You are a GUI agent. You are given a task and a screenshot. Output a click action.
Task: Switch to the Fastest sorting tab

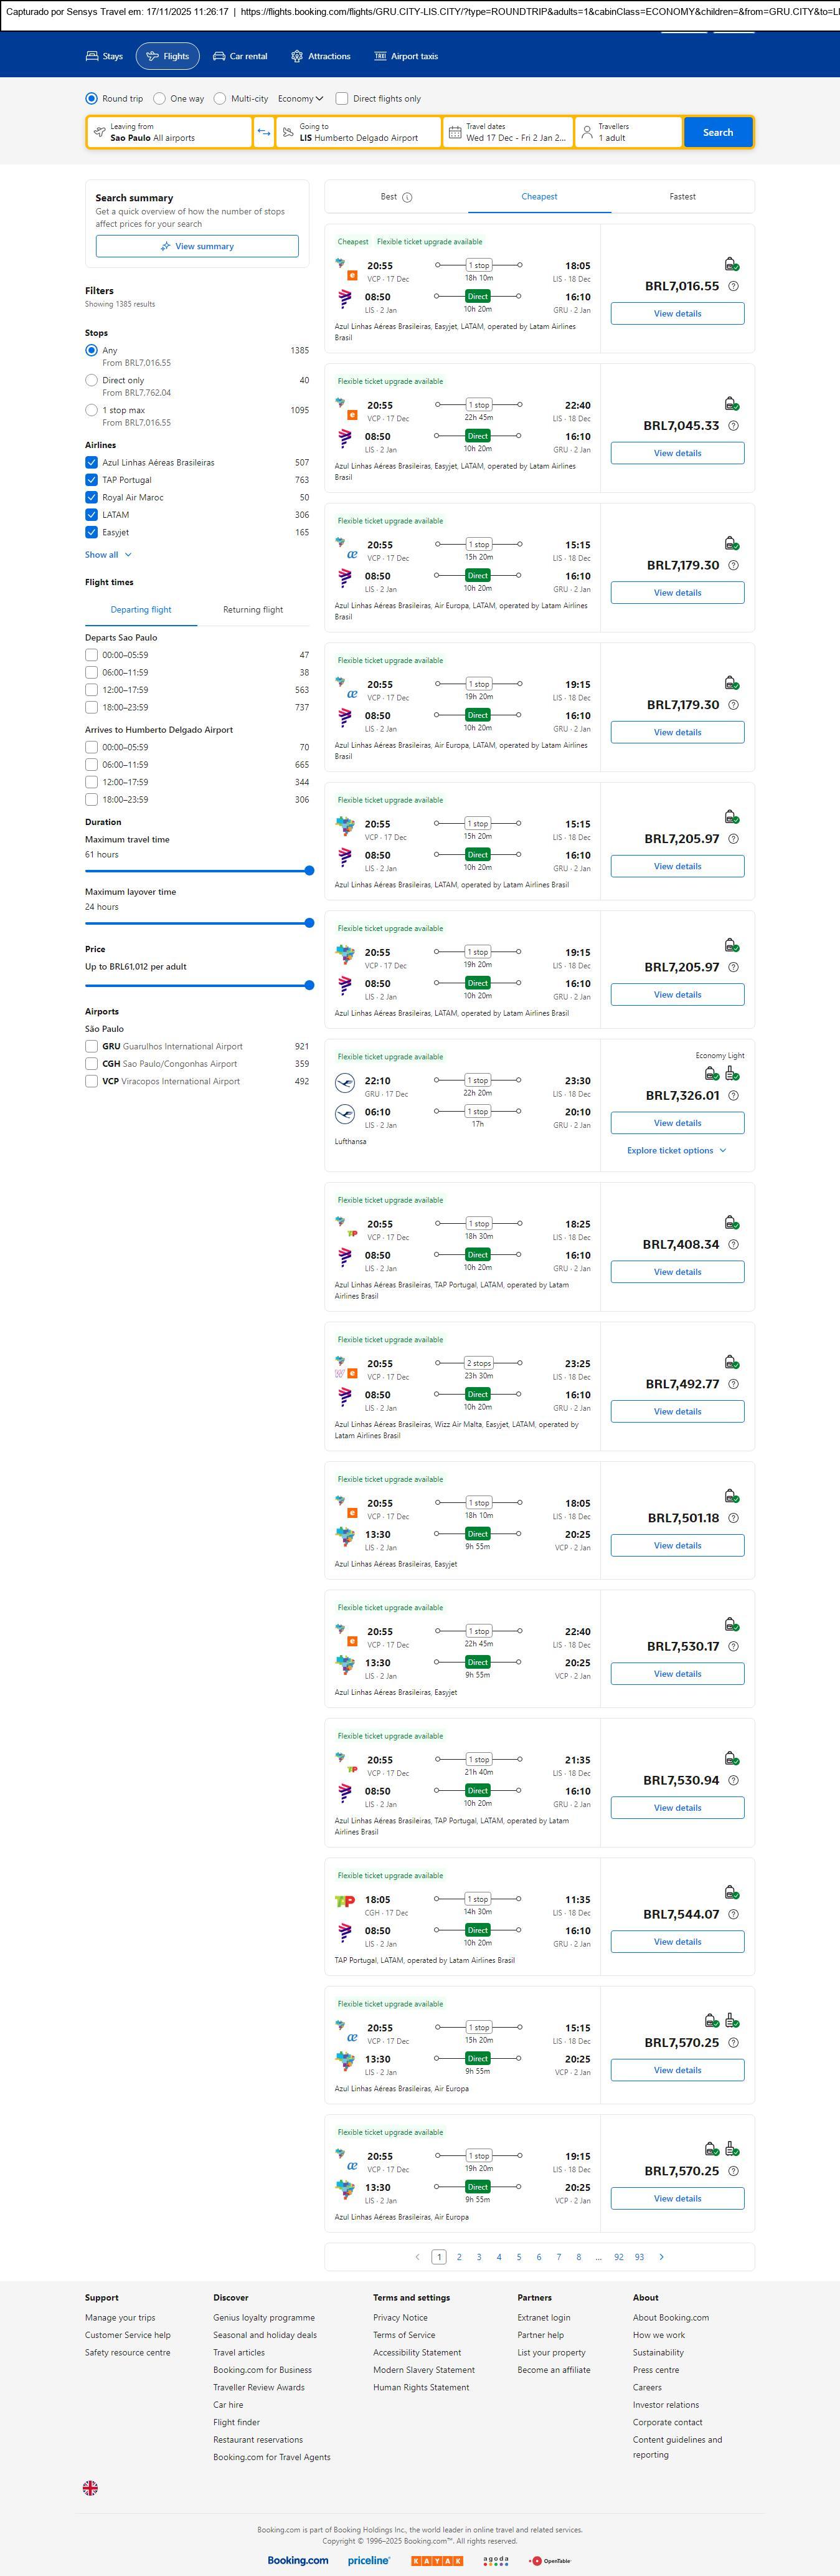click(682, 197)
